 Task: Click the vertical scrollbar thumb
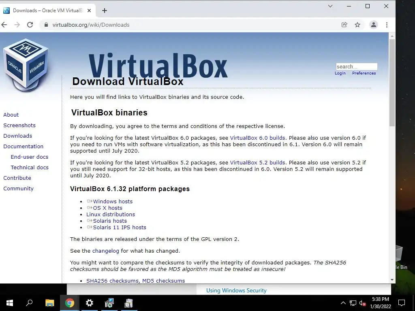tap(392, 83)
